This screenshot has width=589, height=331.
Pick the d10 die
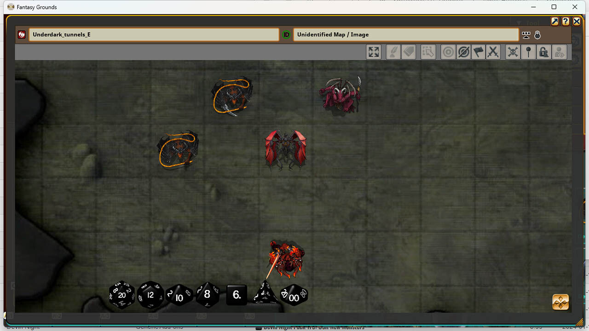pyautogui.click(x=179, y=296)
